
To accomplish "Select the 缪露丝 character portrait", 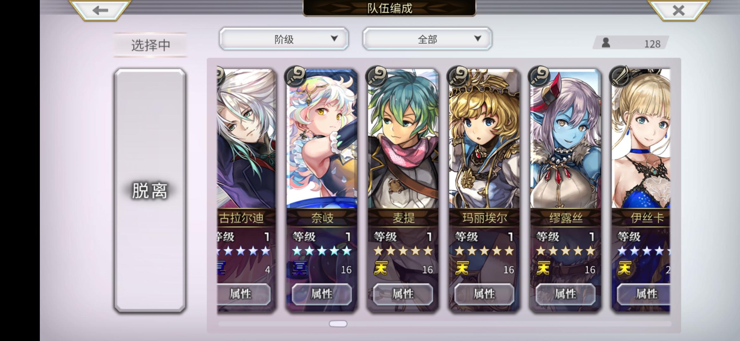I will pyautogui.click(x=565, y=139).
